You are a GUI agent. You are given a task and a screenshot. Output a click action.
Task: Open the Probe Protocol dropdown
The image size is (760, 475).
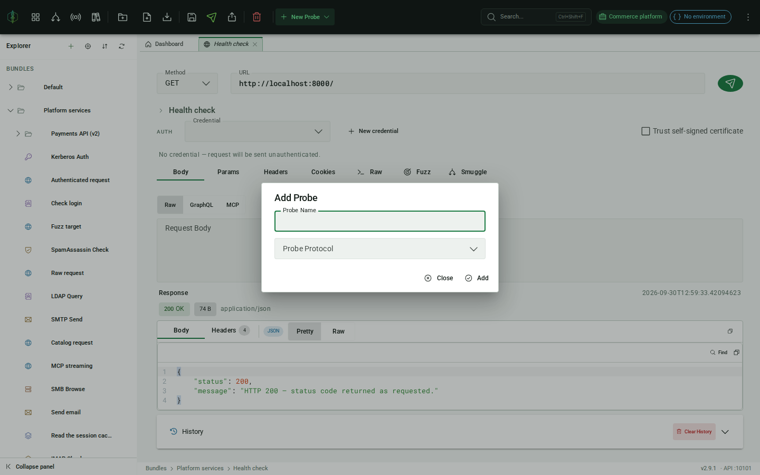380,249
